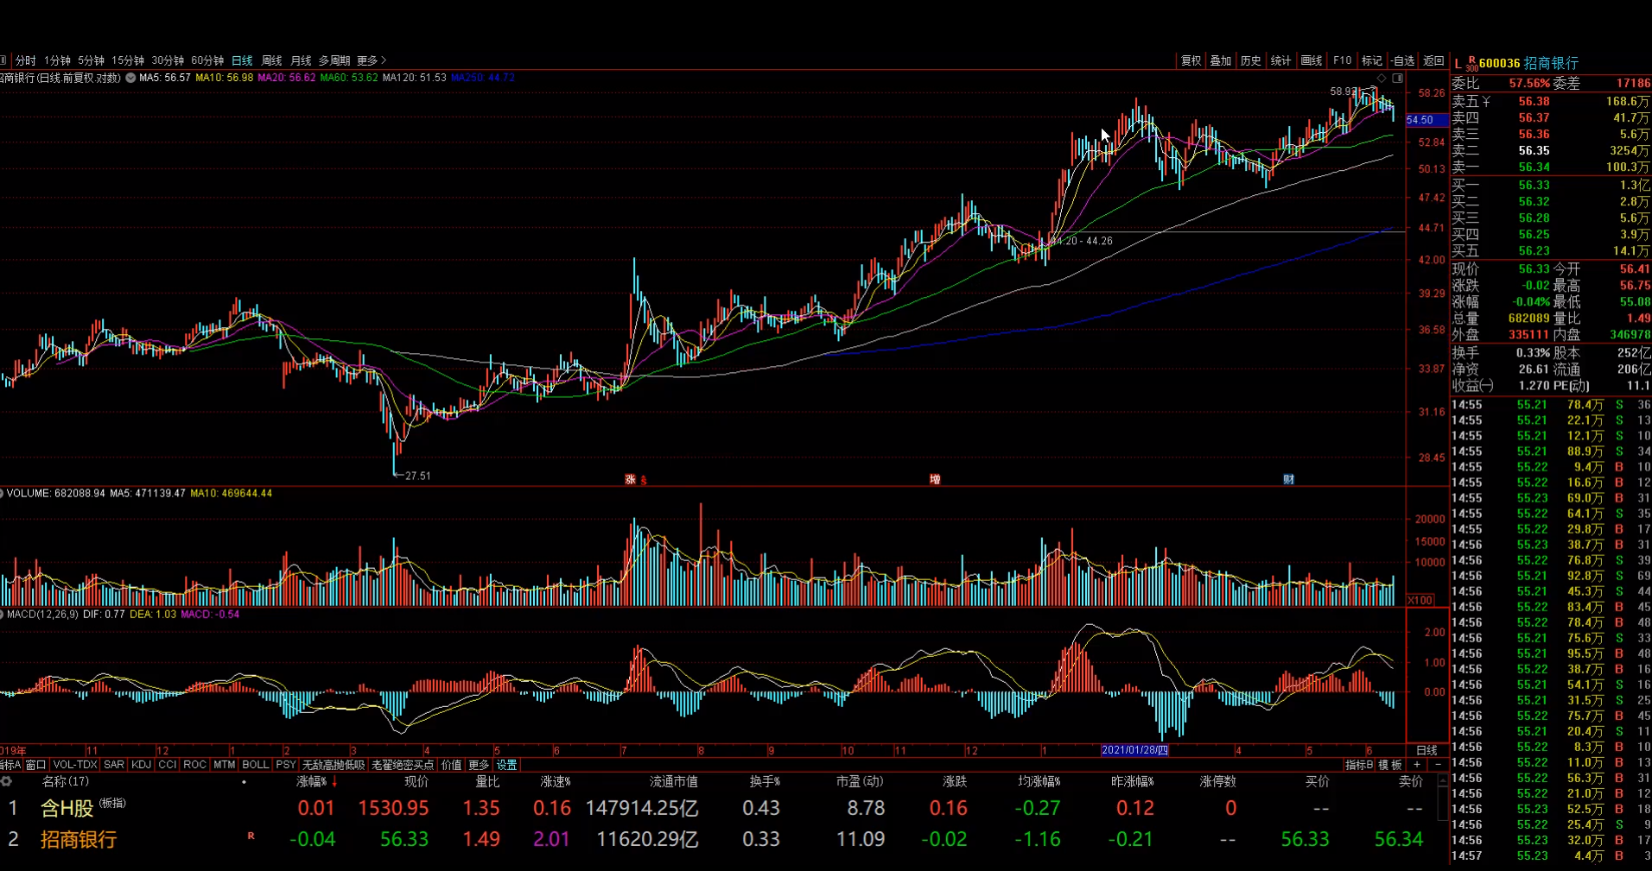The height and width of the screenshot is (871, 1652).
Task: Click the 标记 mark button
Action: [1372, 60]
